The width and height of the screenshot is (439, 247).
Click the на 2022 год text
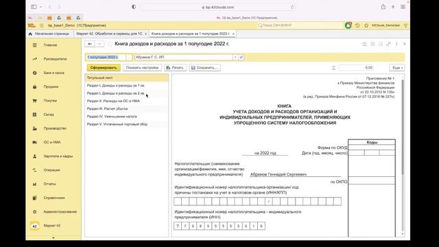[x=265, y=153]
